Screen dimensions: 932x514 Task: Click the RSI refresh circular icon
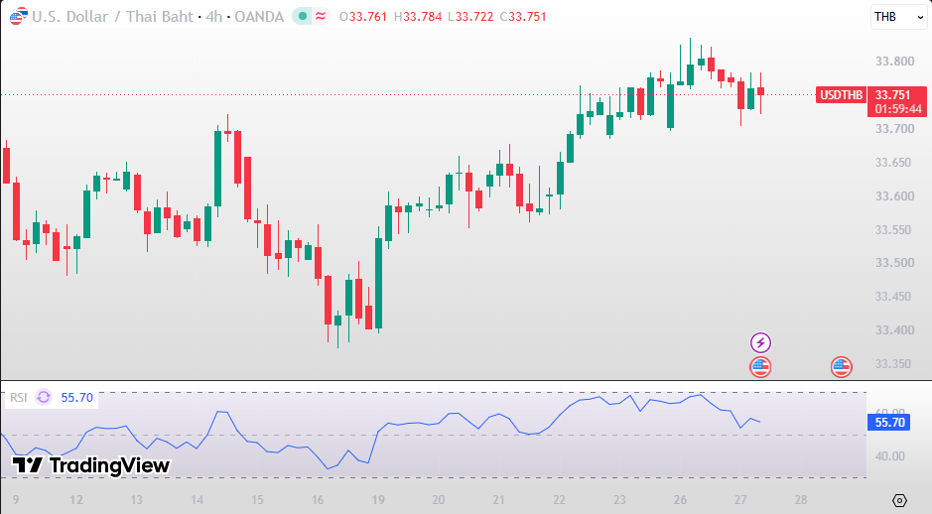[44, 397]
